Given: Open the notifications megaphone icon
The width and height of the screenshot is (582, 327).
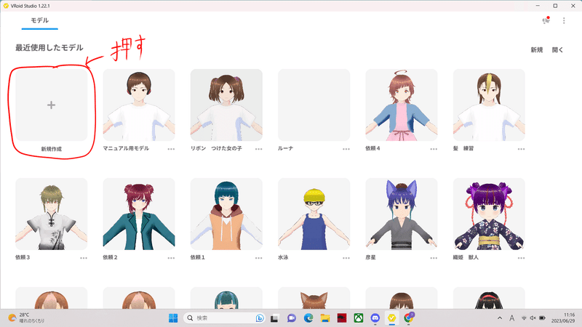Looking at the screenshot, I should (x=546, y=20).
